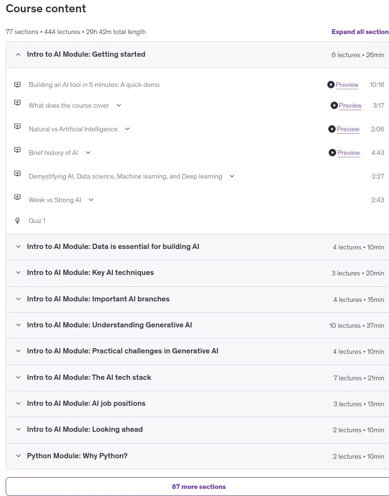Click the play icon beside the 3:17 Preview
Image resolution: width=389 pixels, height=496 pixels.
click(334, 105)
